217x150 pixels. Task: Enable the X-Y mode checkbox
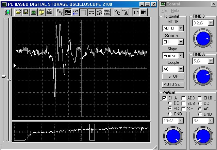tap(184, 109)
